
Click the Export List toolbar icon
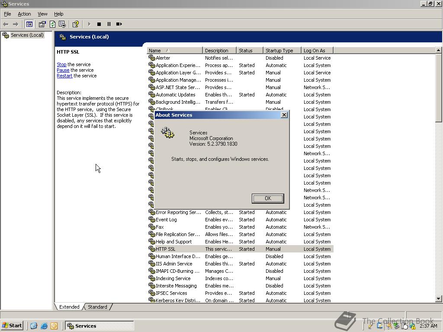(x=62, y=24)
